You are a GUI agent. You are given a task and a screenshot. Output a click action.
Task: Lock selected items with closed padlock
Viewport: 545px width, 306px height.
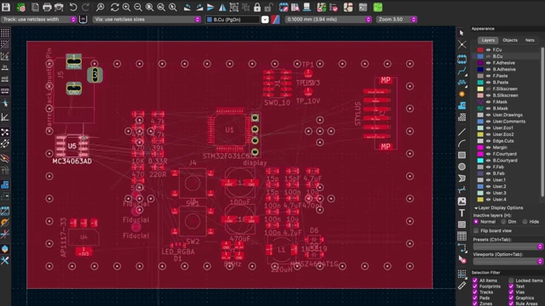point(257,7)
